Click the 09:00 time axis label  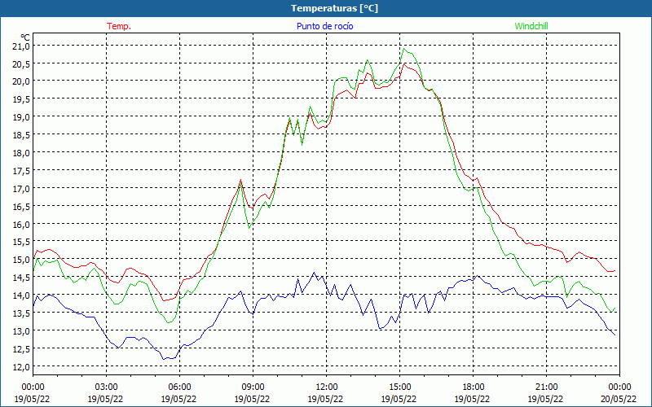[x=253, y=387]
